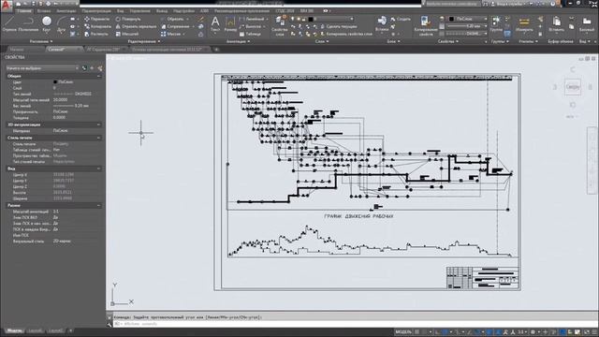Open the Параметризация ribbon tab

click(96, 11)
